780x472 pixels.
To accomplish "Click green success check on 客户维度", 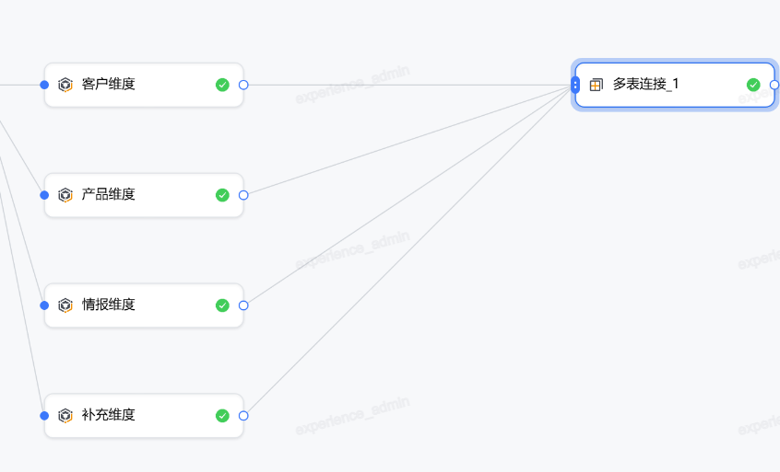I will coord(222,85).
